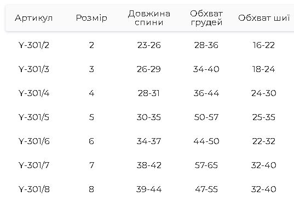Select article Y-301/2 cell

(34, 45)
